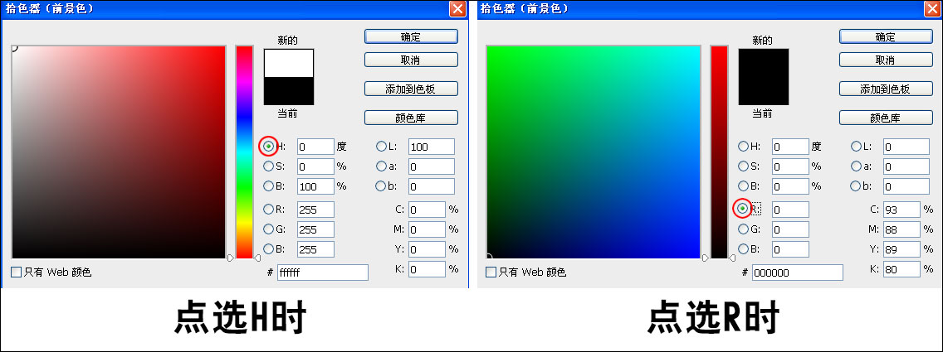
Task: Click the left dialog's red saturation color field
Action: pos(119,152)
